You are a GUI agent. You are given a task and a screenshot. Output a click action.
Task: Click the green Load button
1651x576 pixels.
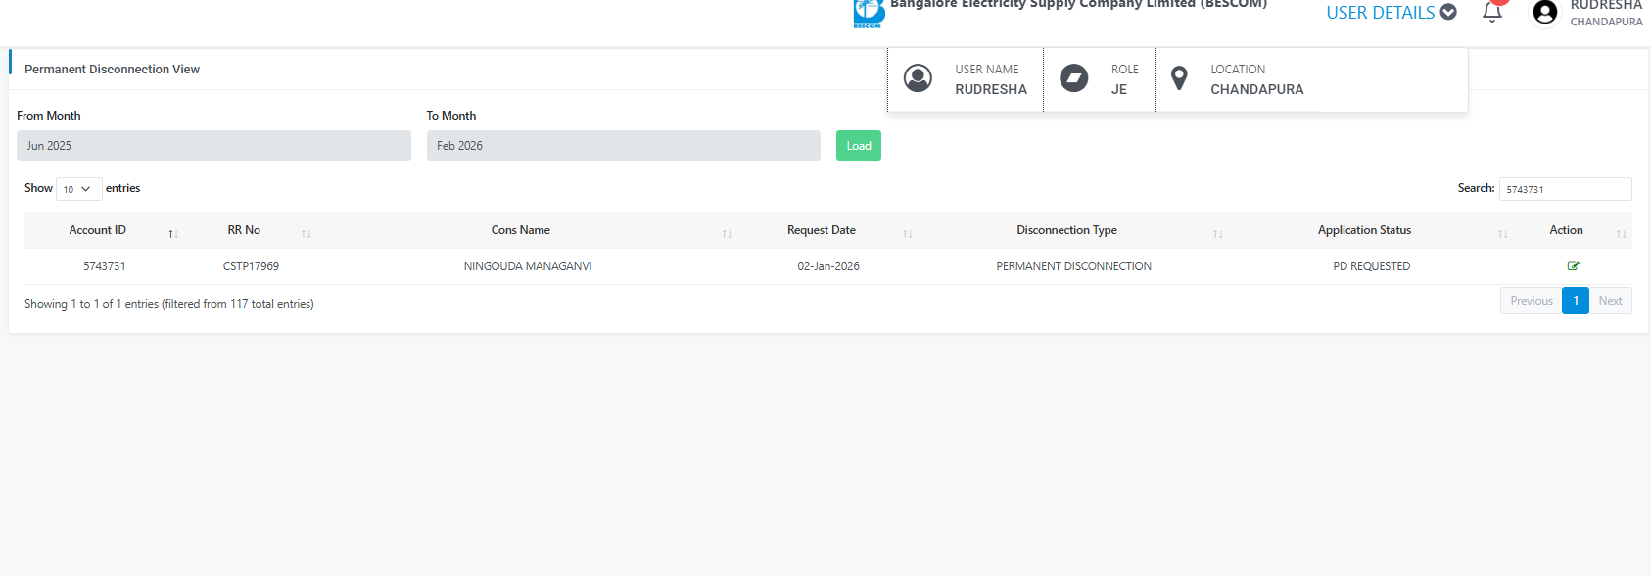click(x=859, y=146)
